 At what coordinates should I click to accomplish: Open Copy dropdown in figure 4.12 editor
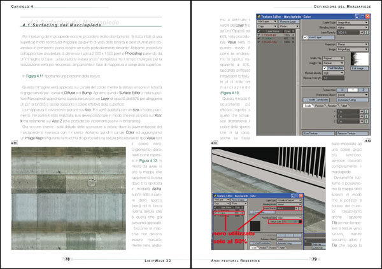click(x=267, y=26)
